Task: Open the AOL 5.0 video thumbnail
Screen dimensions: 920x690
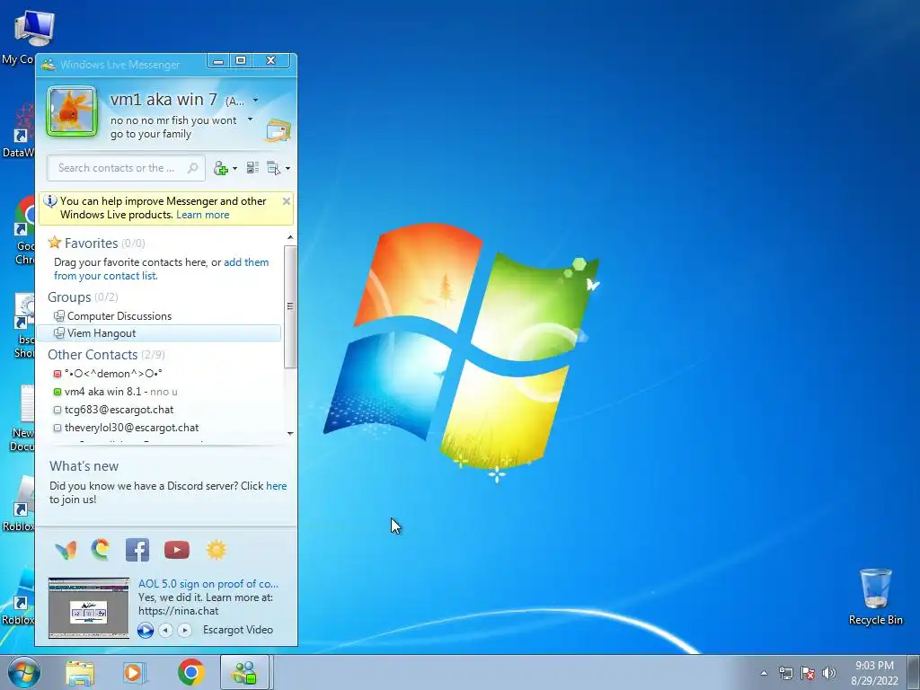Action: [x=89, y=608]
